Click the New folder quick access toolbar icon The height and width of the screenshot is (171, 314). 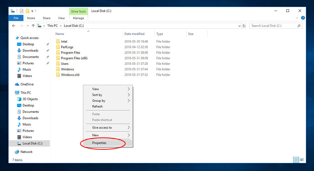click(x=27, y=11)
